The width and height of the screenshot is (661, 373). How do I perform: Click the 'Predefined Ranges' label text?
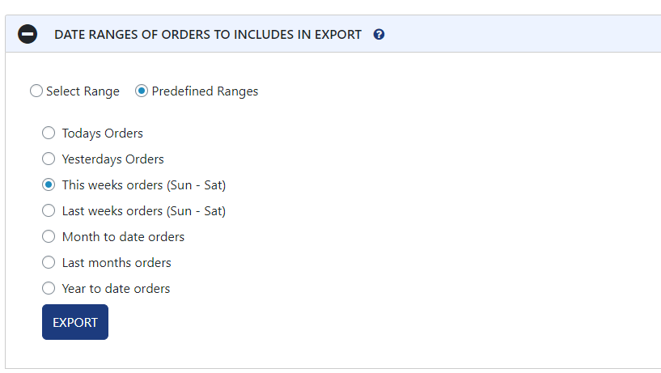click(205, 91)
